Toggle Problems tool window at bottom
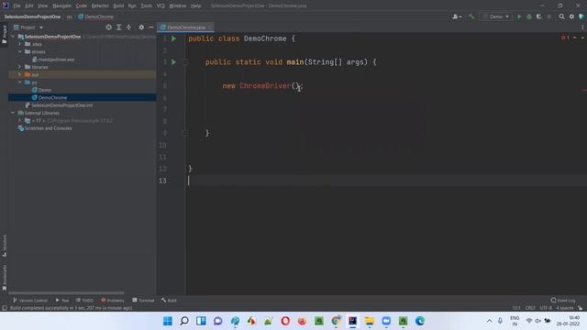 (113, 301)
